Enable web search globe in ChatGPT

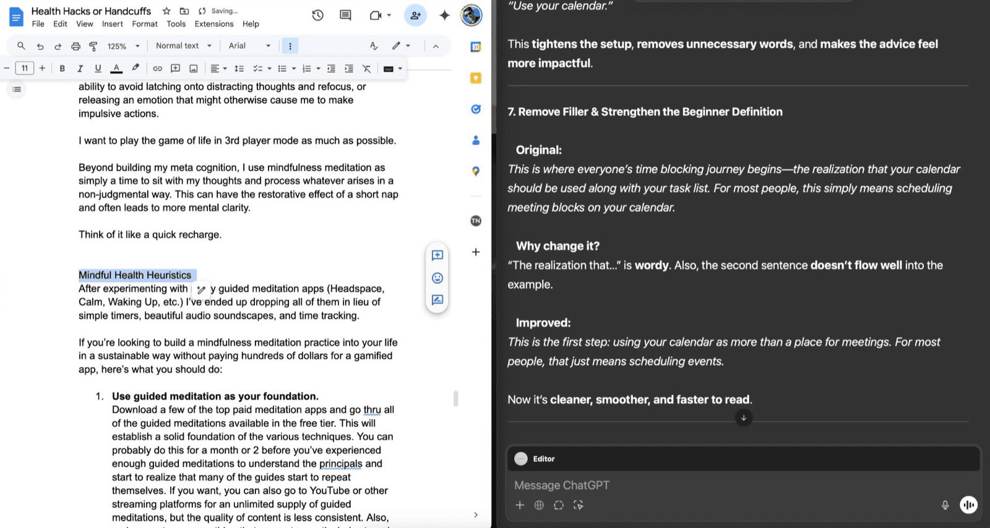[539, 505]
